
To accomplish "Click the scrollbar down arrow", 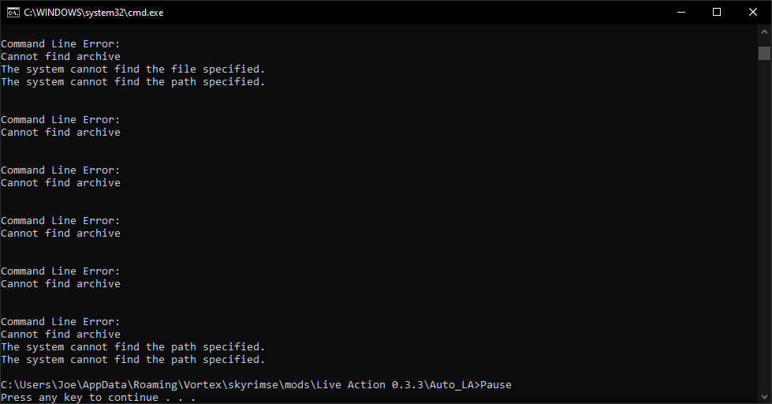I will click(x=764, y=397).
